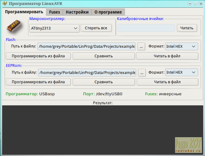This screenshot has height=156, width=205.
Task: Browse for EEPRom file with ... button
Action: [142, 72]
